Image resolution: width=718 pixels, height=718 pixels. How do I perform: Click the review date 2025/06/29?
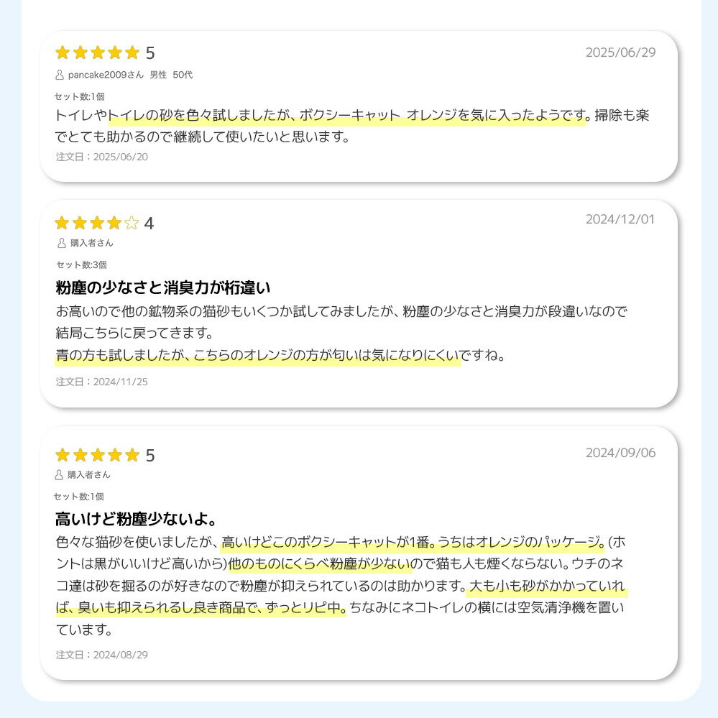(x=620, y=52)
